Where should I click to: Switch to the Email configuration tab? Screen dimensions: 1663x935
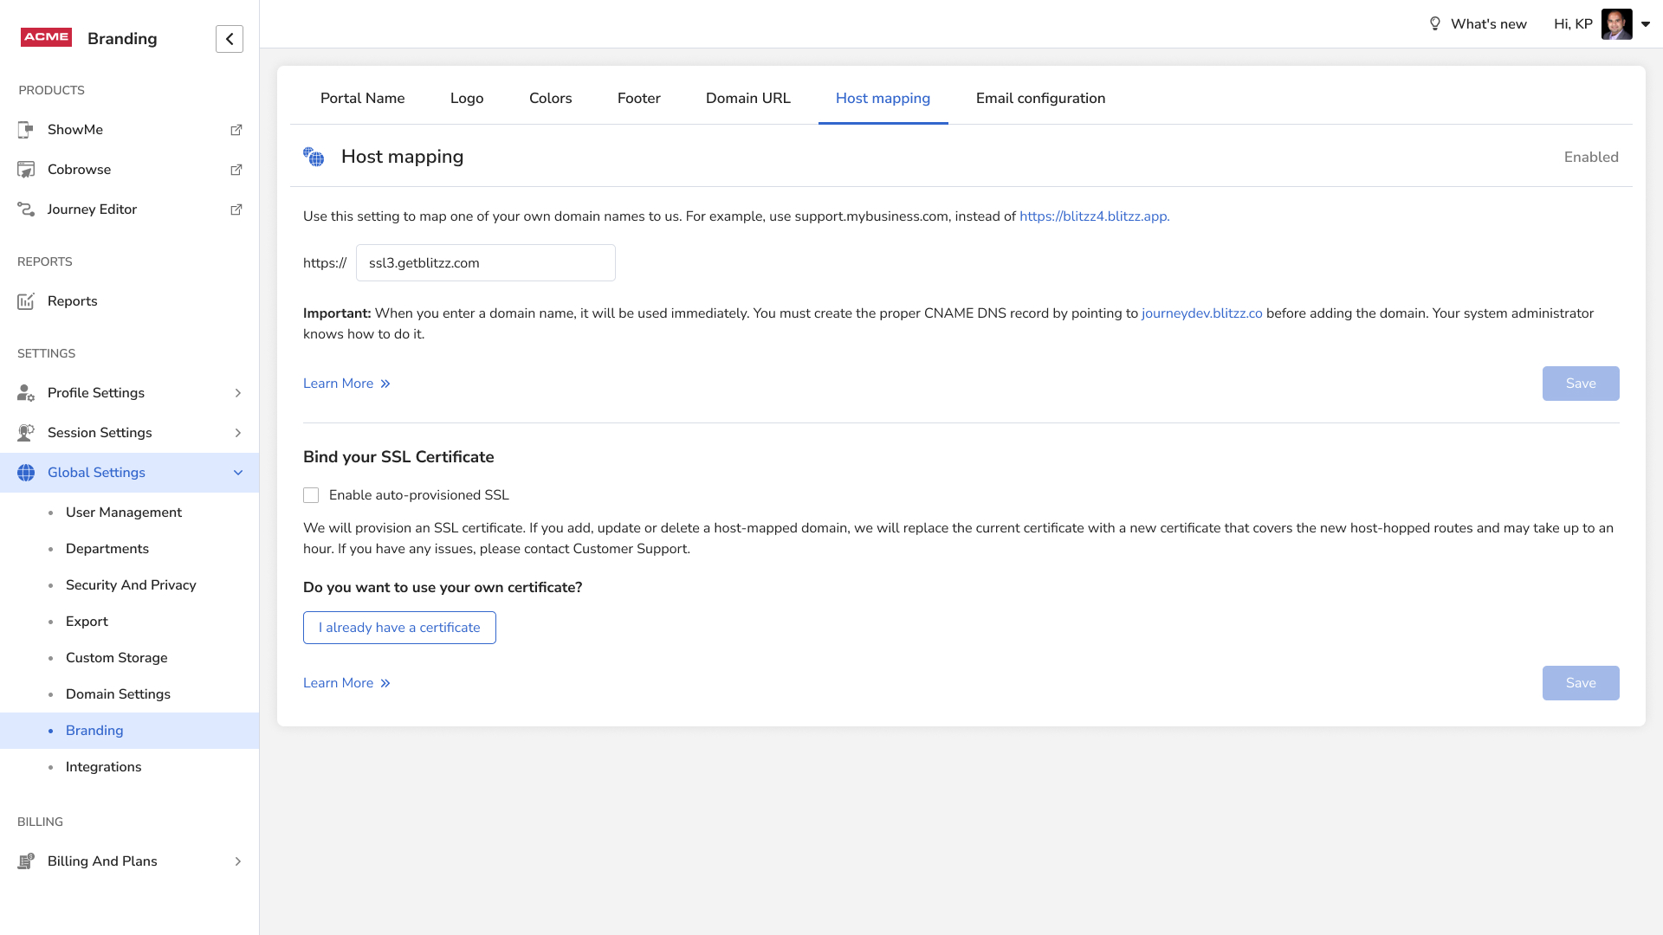click(1040, 99)
